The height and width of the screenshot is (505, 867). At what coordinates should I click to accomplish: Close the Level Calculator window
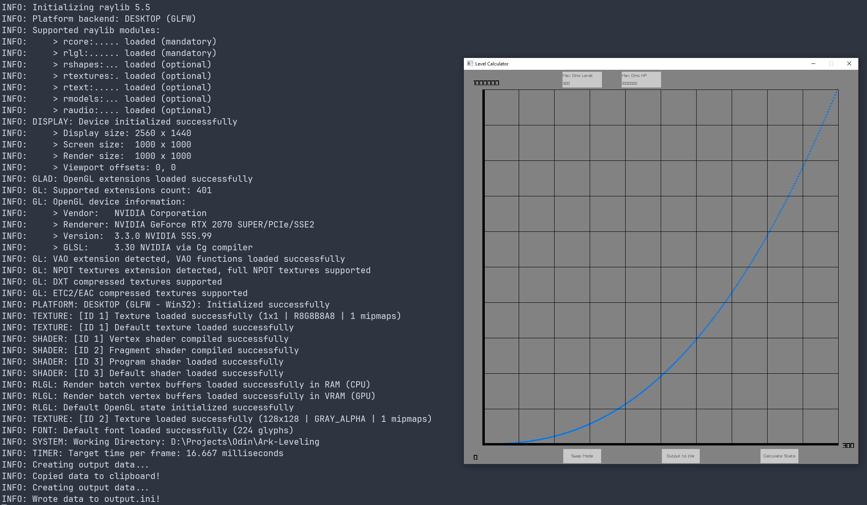tap(849, 63)
